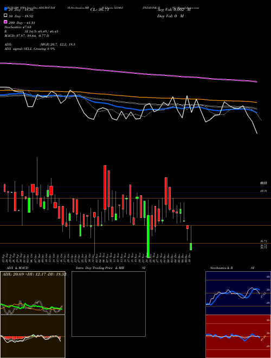Click the empty Intra Day Trading Price chart box
Viewport: 271px width, 358px height.
(108, 304)
